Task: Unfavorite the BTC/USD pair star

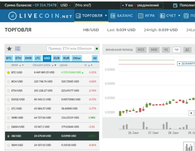Action: coord(8,73)
